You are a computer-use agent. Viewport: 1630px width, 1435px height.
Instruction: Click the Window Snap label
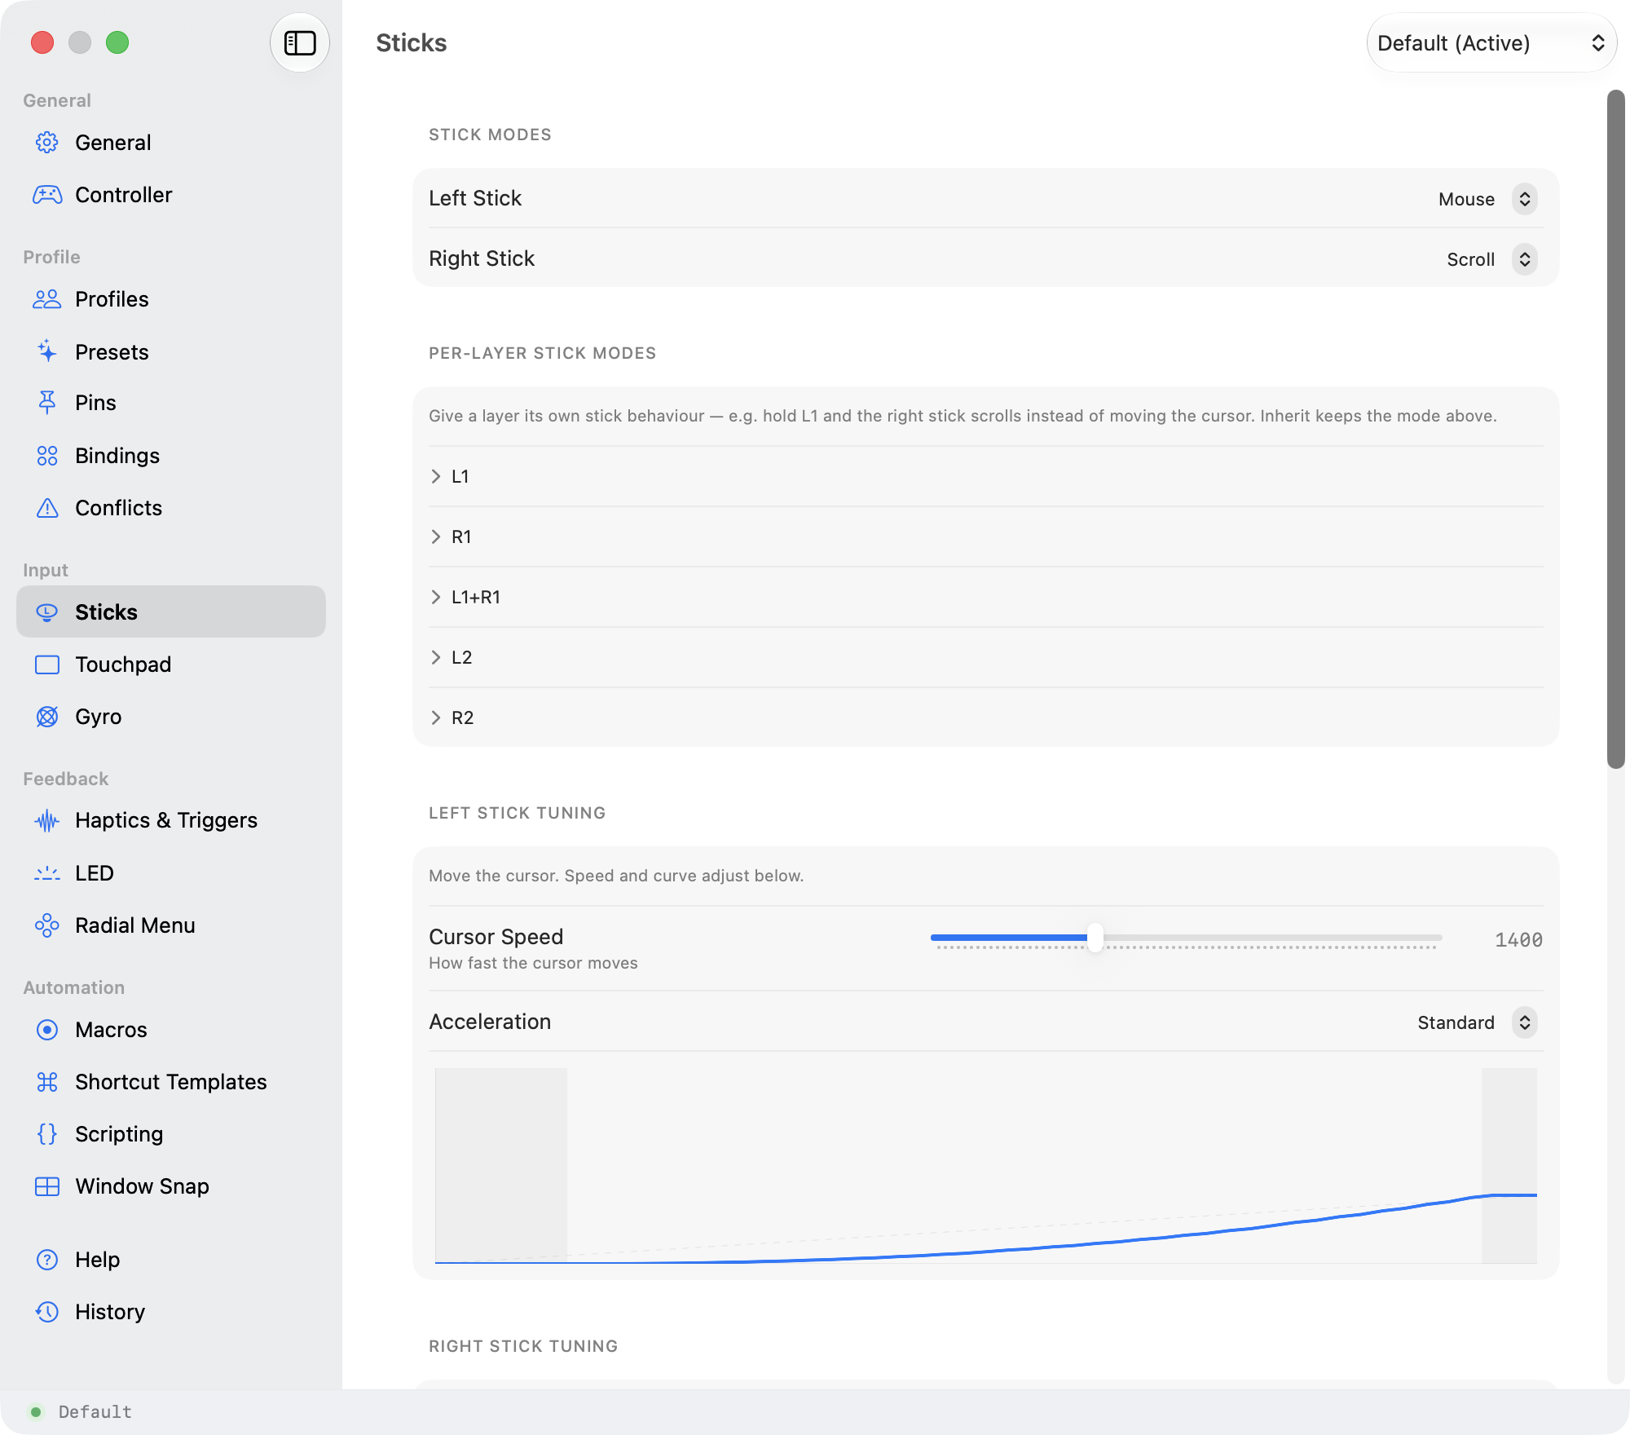[x=143, y=1186]
